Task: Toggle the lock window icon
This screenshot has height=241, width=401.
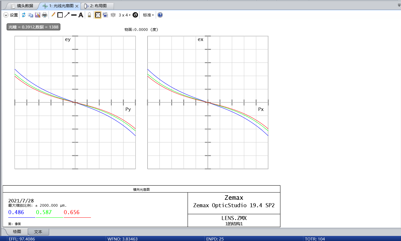Action: 89,15
